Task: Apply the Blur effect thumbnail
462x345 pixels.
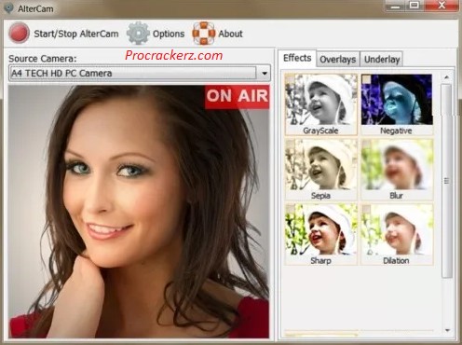Action: tap(397, 170)
